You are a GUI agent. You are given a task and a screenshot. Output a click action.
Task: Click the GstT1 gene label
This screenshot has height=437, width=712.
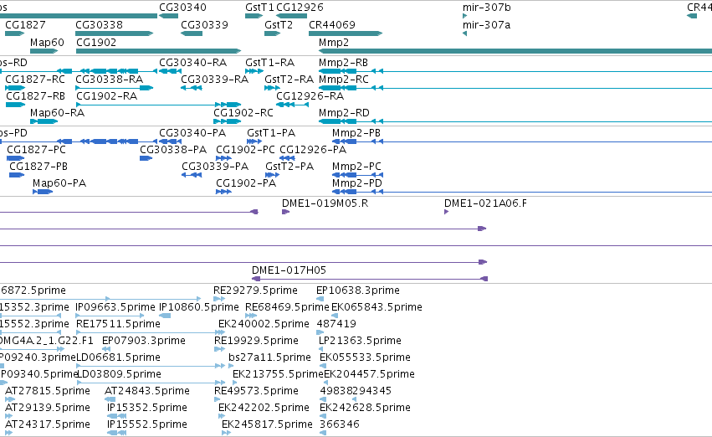click(259, 8)
